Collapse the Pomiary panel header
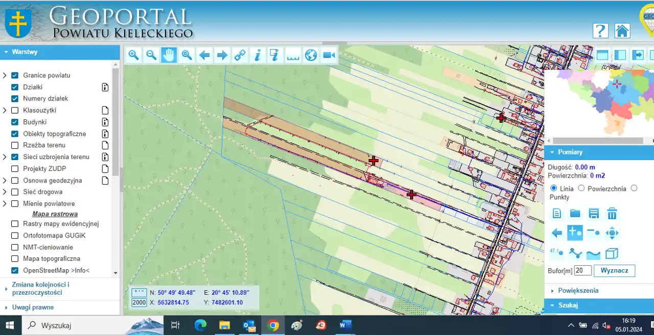The image size is (654, 335). pyautogui.click(x=570, y=152)
